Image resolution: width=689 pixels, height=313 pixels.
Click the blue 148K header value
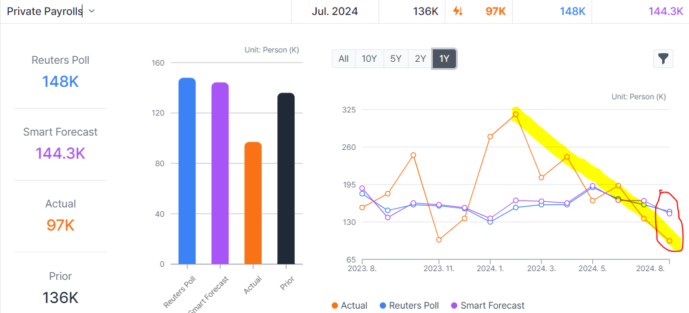(x=572, y=11)
